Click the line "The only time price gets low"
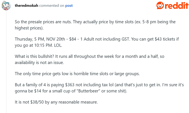 coord(77,73)
